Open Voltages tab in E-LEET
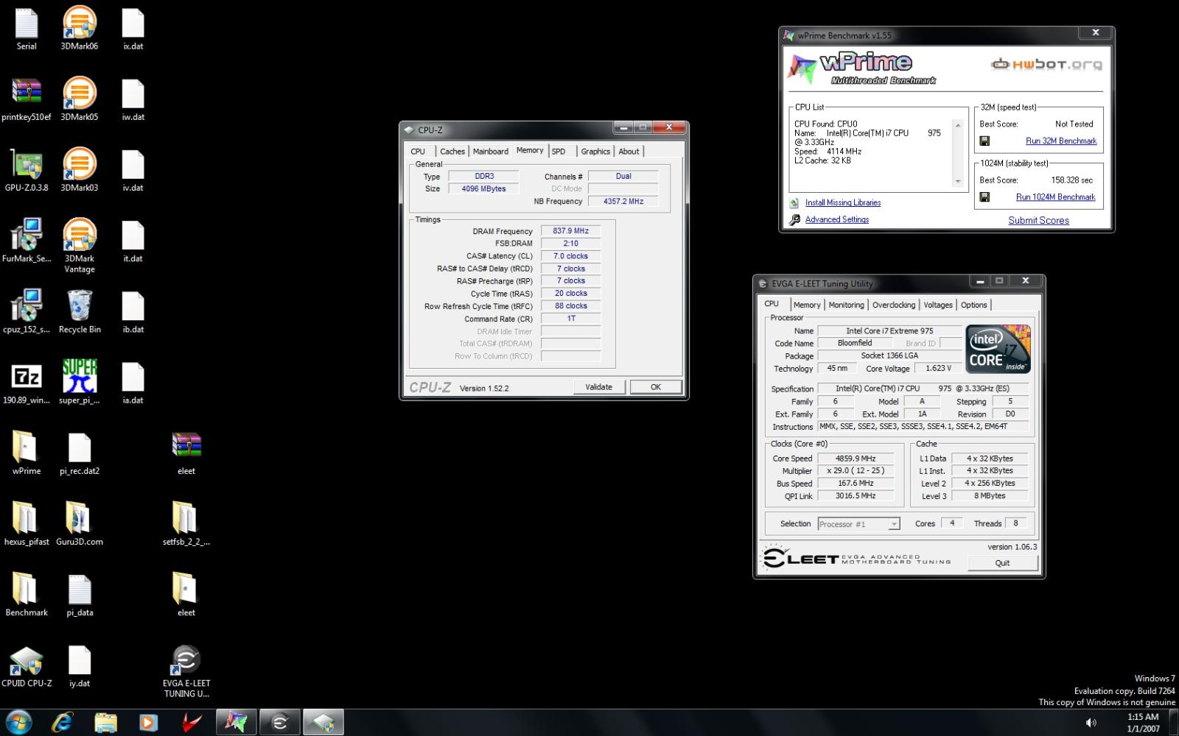 pos(938,305)
